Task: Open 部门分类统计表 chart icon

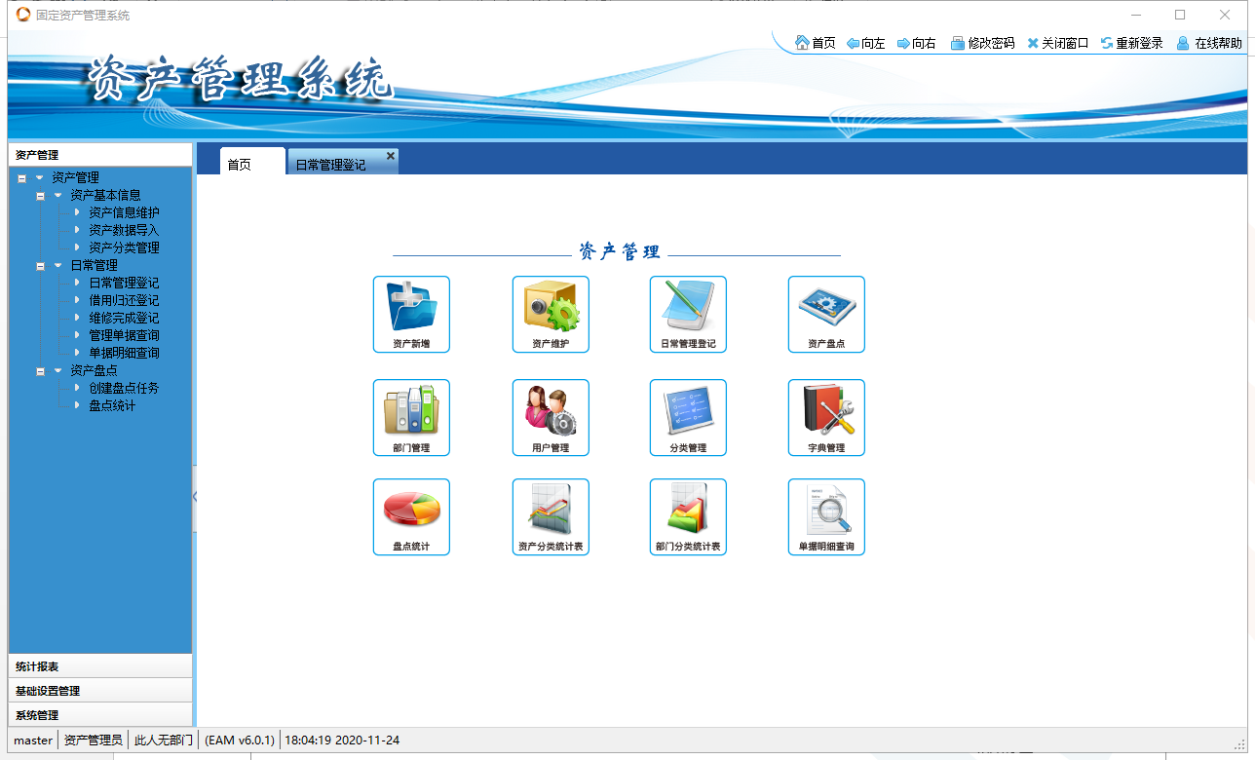Action: [x=688, y=511]
